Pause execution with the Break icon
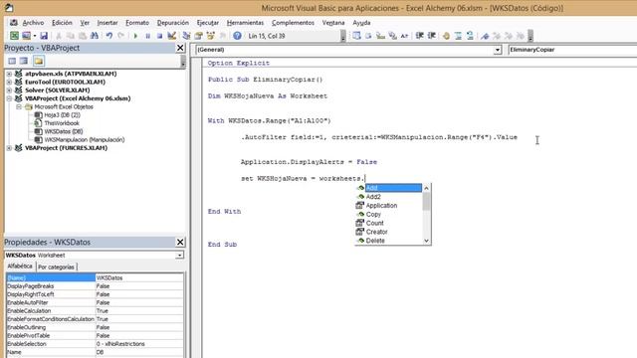 pos(148,36)
